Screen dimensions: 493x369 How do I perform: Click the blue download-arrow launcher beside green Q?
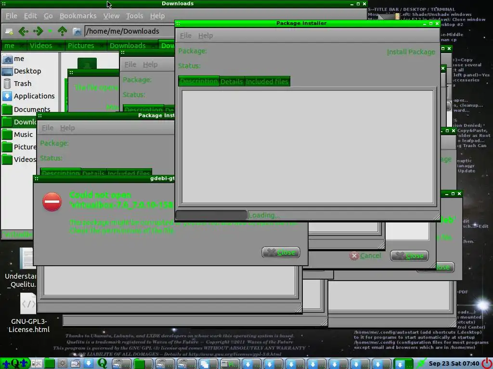point(89,364)
